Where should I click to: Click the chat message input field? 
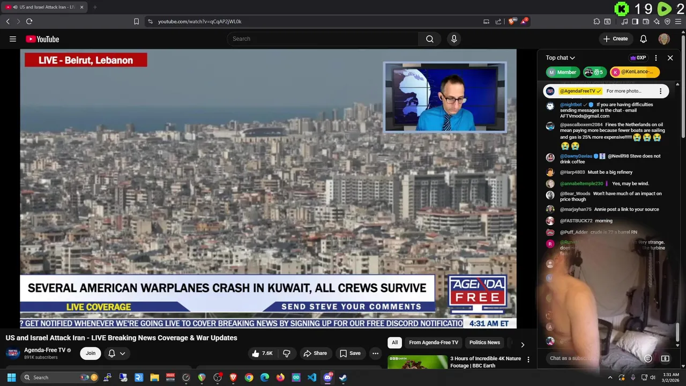(593, 358)
